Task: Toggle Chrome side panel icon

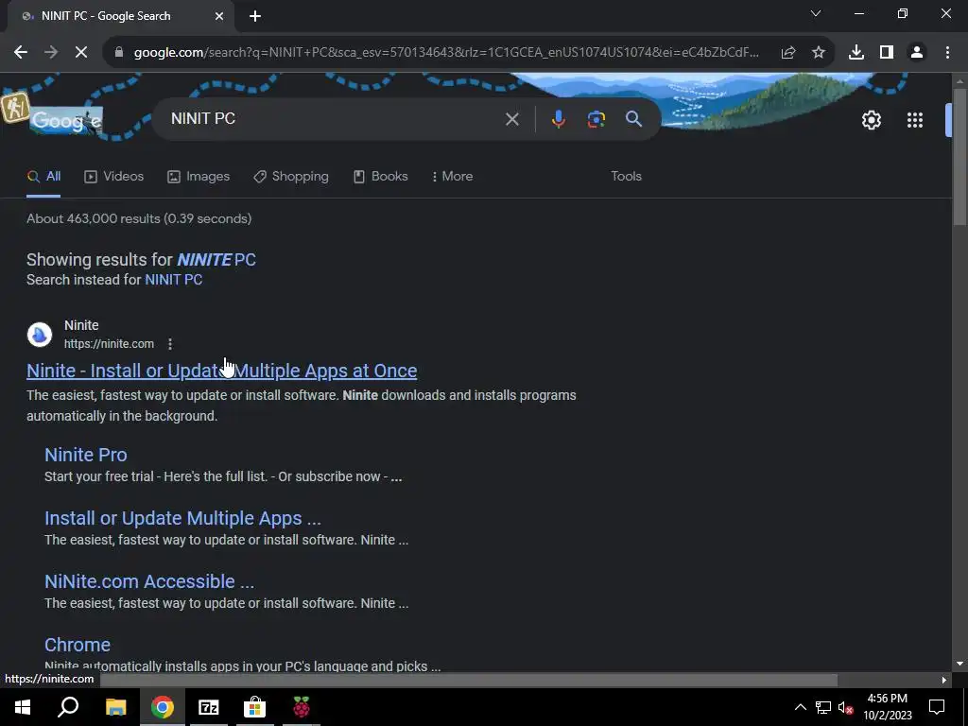Action: tap(887, 53)
